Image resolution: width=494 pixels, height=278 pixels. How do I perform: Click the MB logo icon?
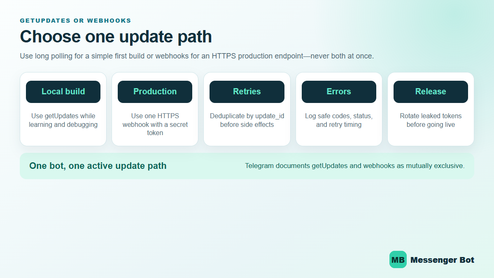click(x=398, y=260)
